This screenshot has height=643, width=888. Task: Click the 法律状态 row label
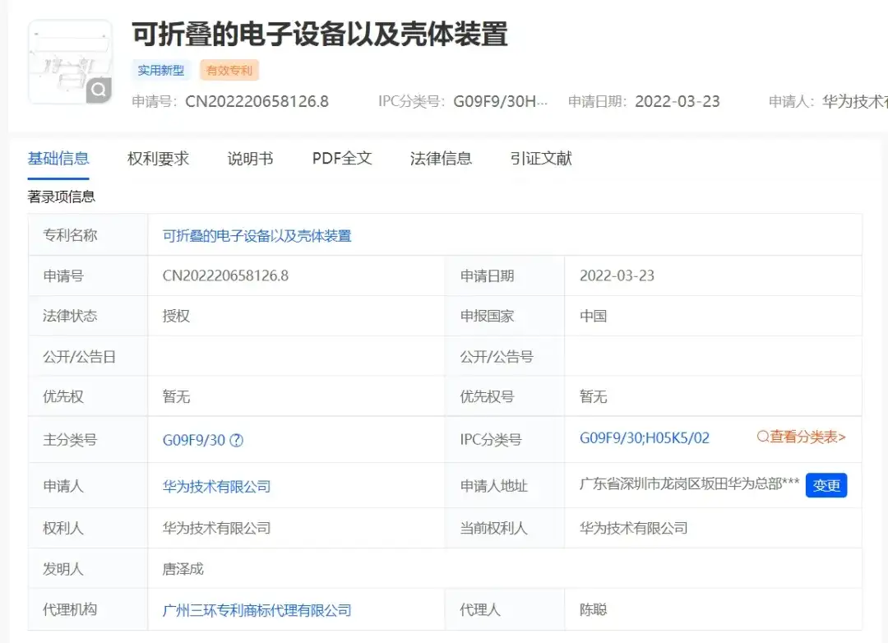click(x=70, y=316)
